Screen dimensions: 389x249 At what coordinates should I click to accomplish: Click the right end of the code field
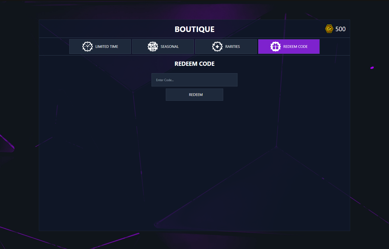(x=233, y=80)
